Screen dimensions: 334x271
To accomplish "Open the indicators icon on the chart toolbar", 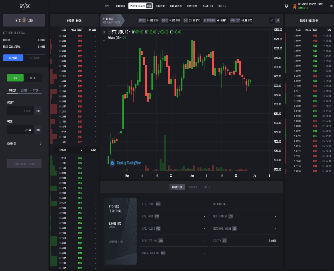I will [104, 40].
